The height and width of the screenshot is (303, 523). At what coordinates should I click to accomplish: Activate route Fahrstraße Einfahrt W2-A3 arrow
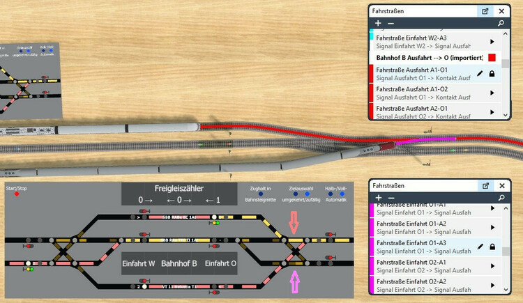[x=492, y=42]
